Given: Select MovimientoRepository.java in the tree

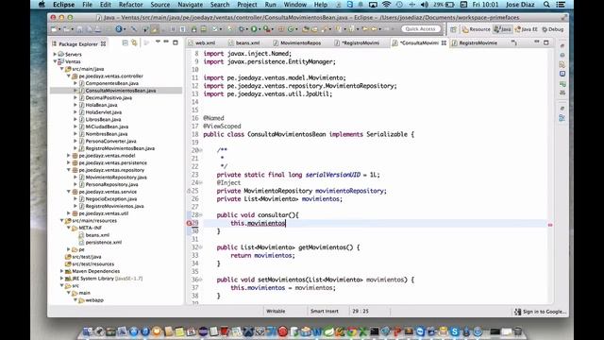Looking at the screenshot, I should tap(116, 178).
